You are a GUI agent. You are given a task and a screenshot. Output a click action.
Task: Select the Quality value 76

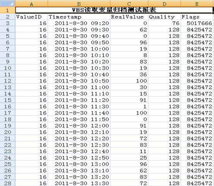coord(165,23)
